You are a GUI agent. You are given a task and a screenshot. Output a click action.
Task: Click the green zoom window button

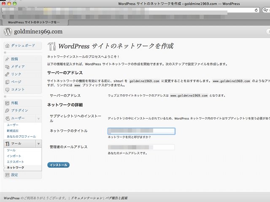coord(15,4)
